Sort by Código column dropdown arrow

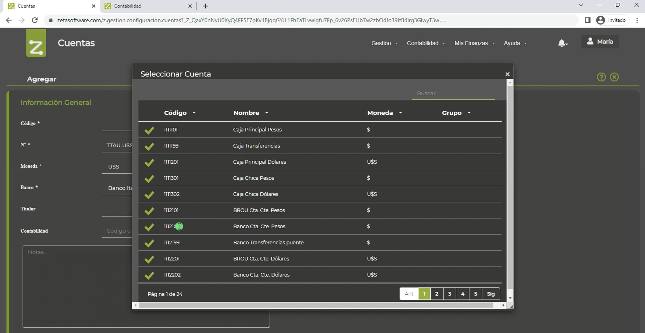(194, 113)
